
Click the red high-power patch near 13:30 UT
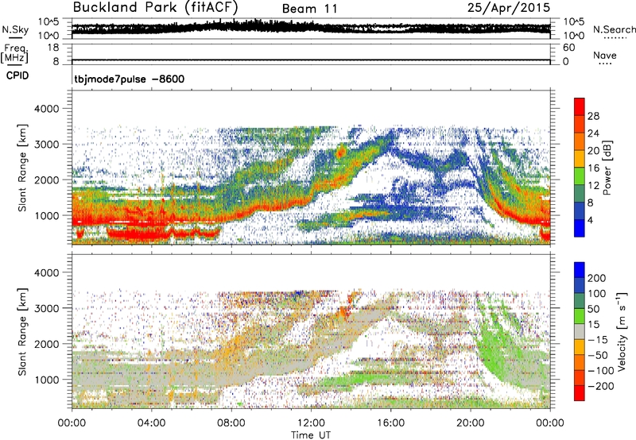(340, 152)
